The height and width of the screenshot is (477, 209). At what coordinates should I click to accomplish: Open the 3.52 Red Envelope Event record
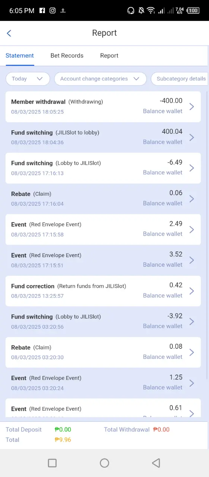coord(103,260)
